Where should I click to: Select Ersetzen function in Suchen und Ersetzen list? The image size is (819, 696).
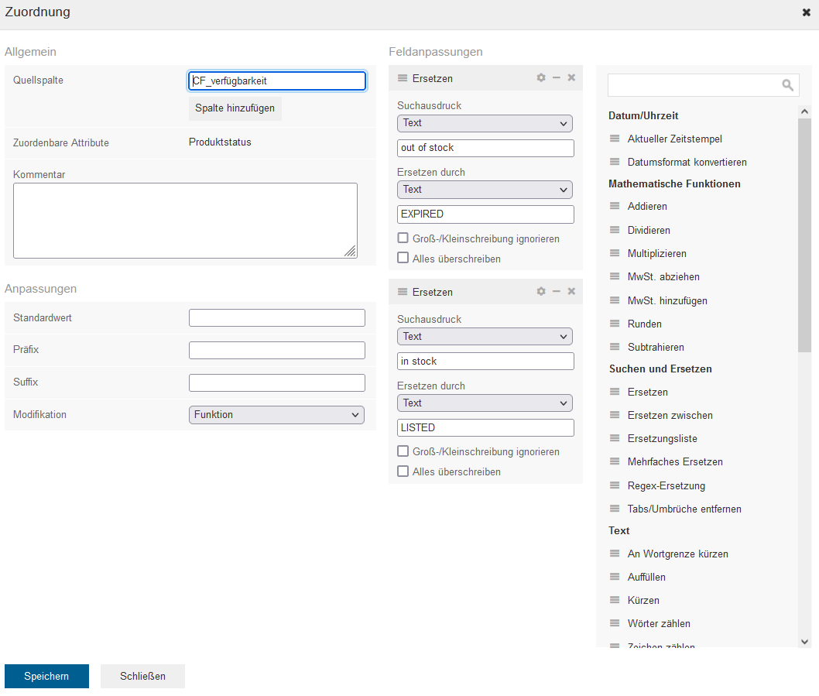[x=648, y=392]
